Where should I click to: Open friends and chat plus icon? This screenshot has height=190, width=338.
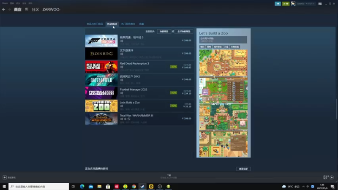tap(332, 177)
